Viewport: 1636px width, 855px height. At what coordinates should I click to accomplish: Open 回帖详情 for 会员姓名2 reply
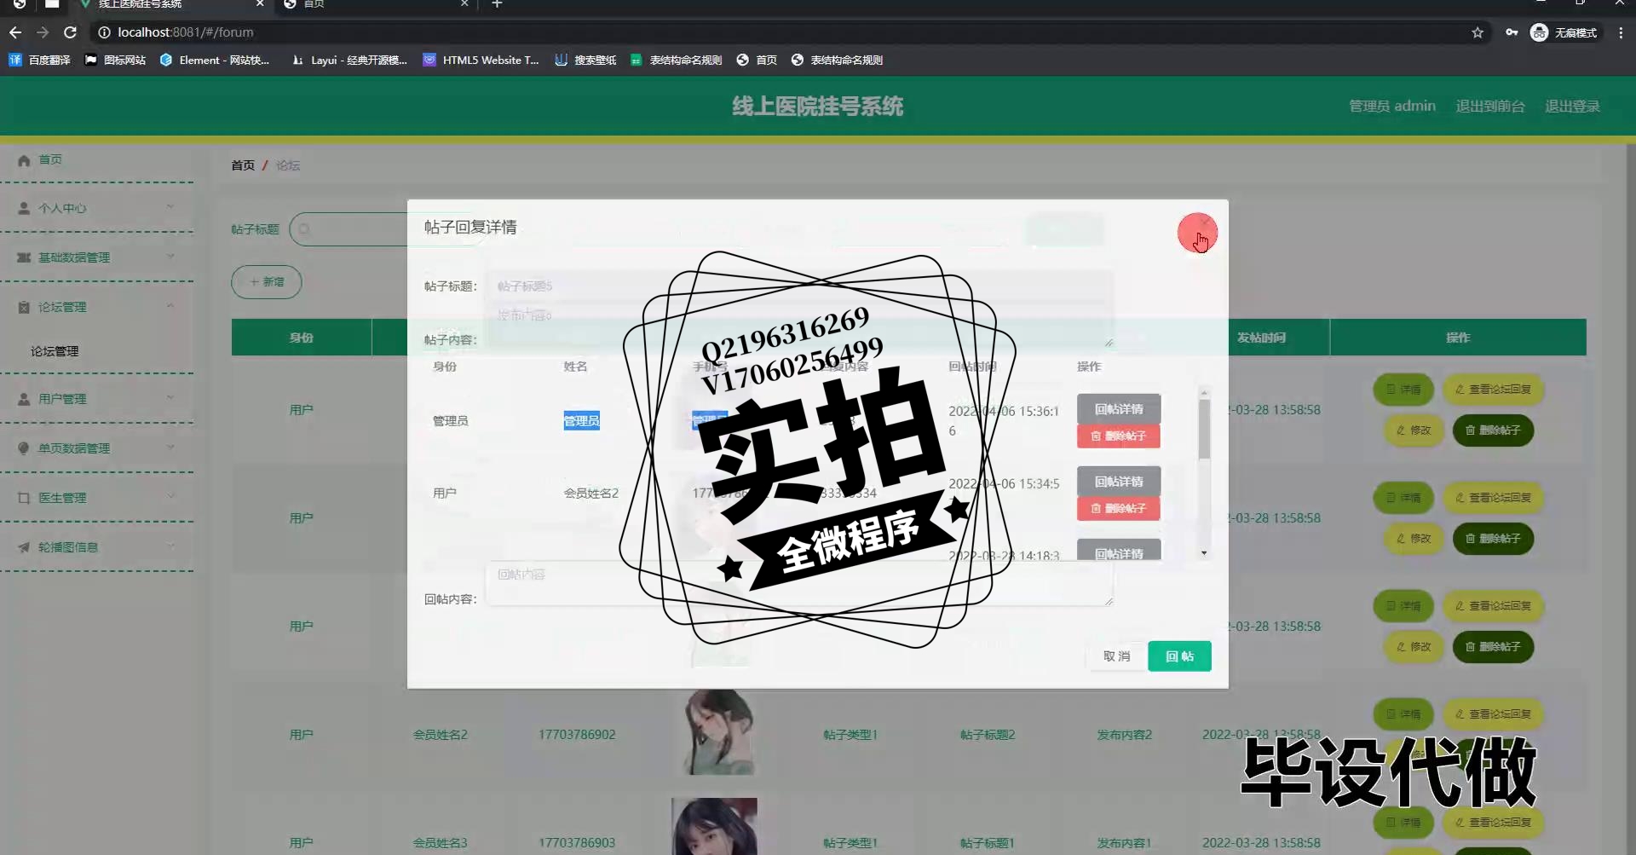(x=1119, y=482)
